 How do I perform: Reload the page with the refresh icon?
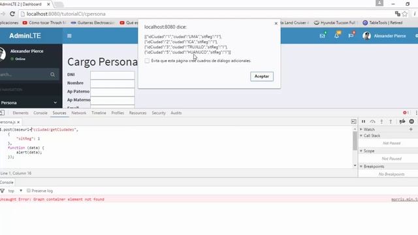(x=12, y=14)
